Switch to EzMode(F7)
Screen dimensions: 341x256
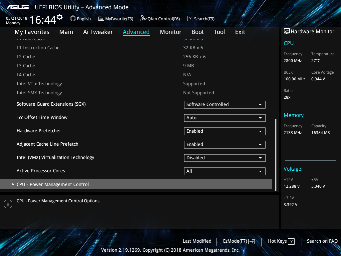tap(239, 241)
